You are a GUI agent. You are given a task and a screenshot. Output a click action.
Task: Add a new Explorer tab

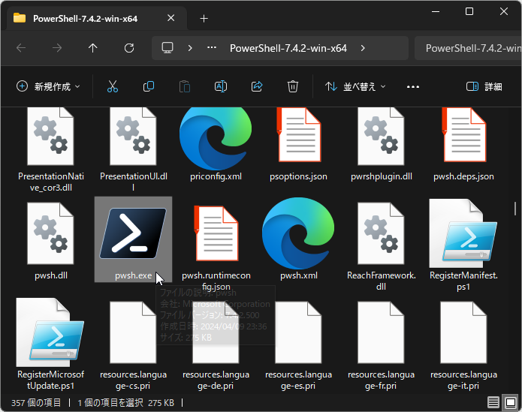point(204,19)
